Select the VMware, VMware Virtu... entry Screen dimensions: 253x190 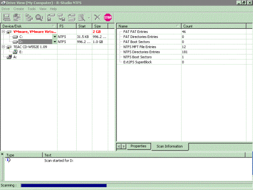tap(35, 32)
